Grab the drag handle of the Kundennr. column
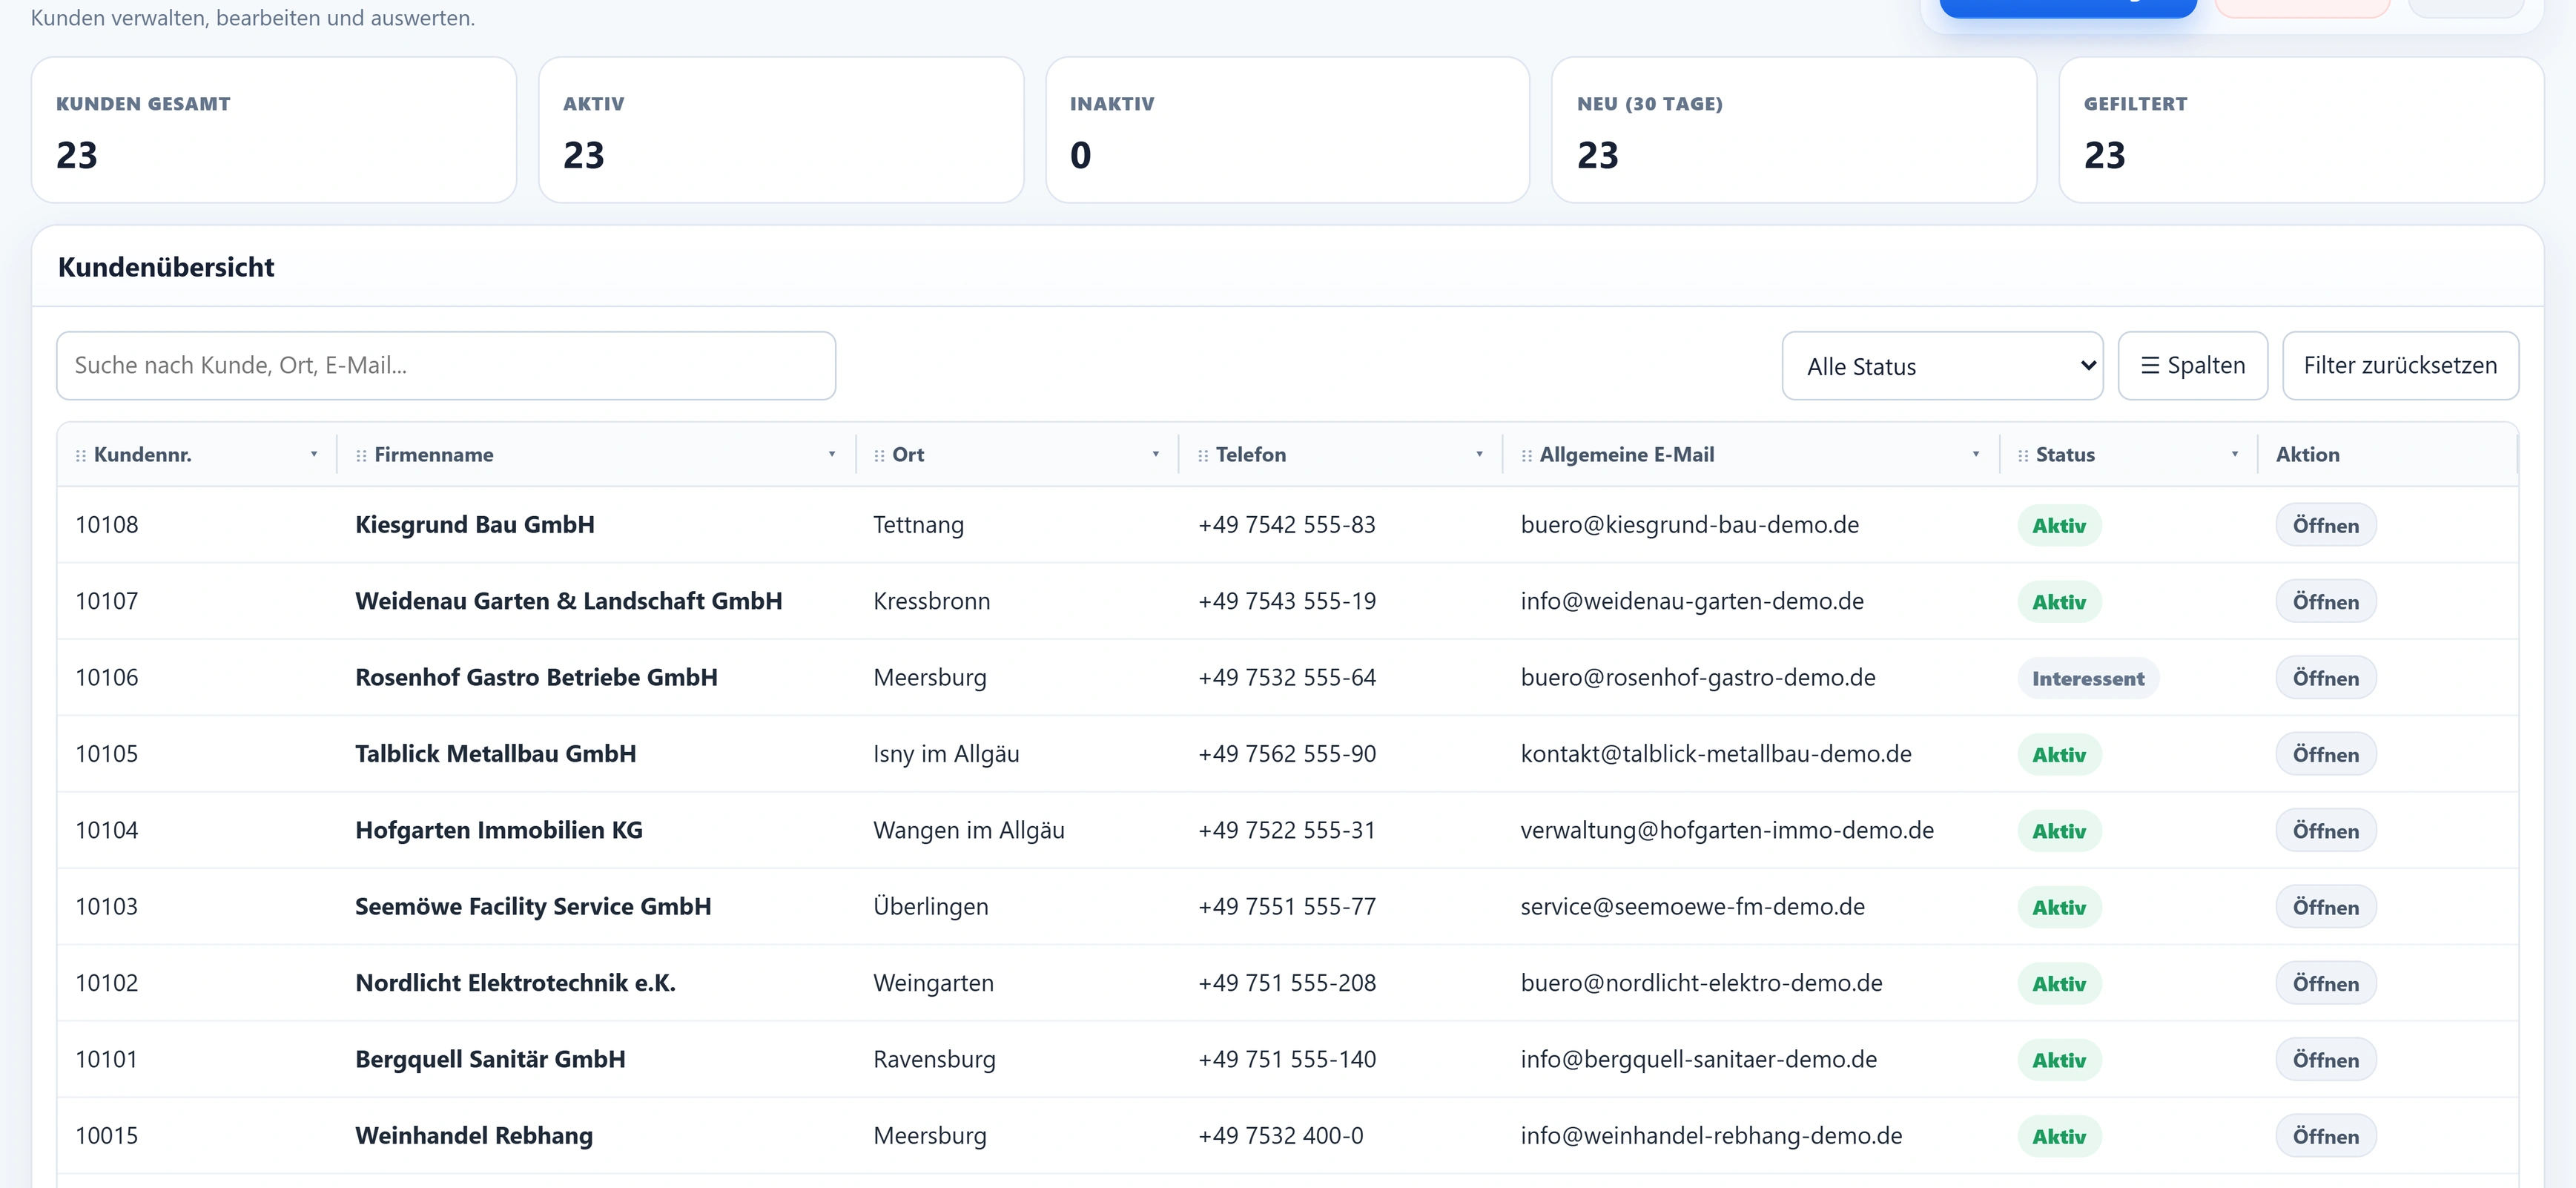 point(81,456)
